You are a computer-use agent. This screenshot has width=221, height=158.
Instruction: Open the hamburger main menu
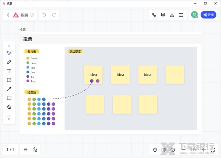pyautogui.click(x=181, y=15)
